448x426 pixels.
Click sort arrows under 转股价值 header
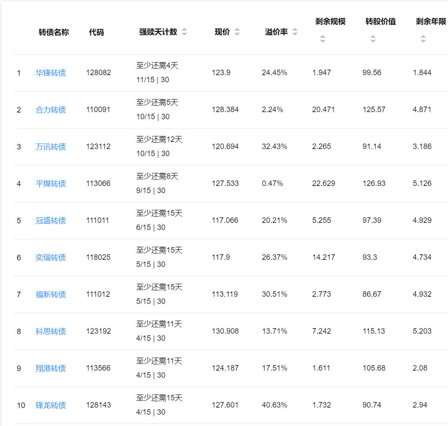coord(373,39)
